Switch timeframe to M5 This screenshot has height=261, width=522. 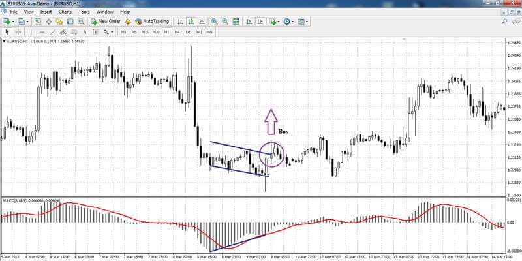(x=134, y=32)
